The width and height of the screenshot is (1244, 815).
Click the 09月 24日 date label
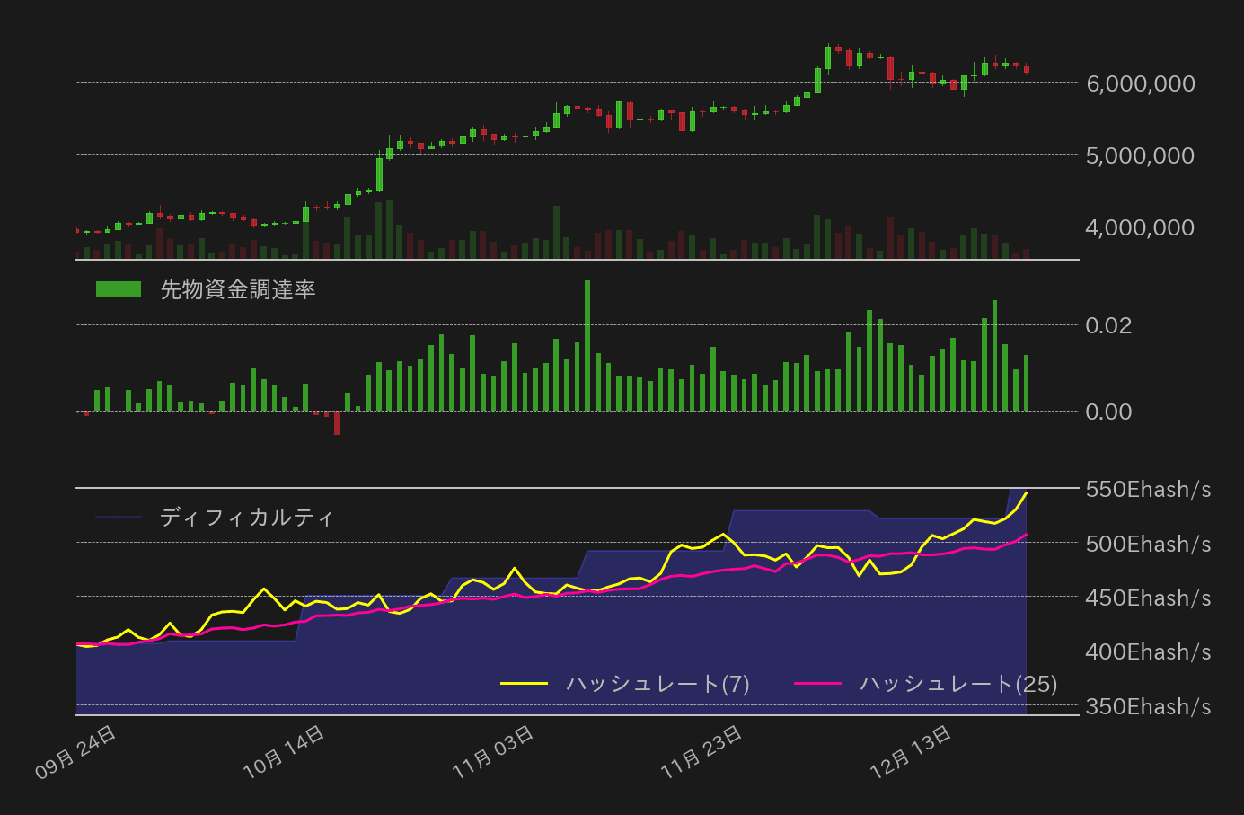(x=76, y=753)
